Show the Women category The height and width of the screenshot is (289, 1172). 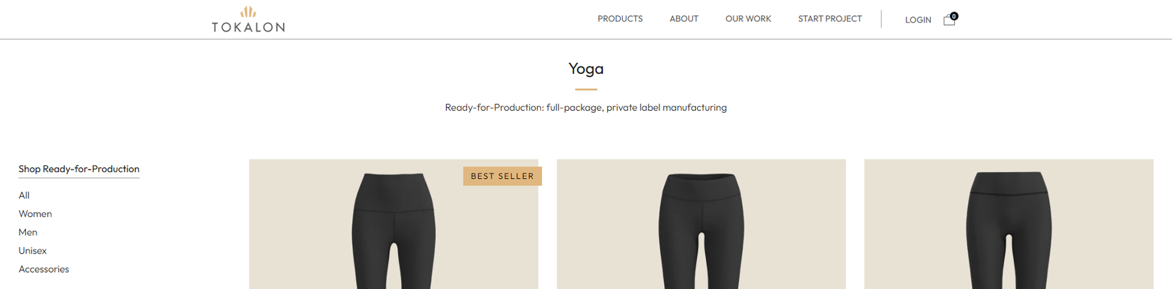(35, 214)
